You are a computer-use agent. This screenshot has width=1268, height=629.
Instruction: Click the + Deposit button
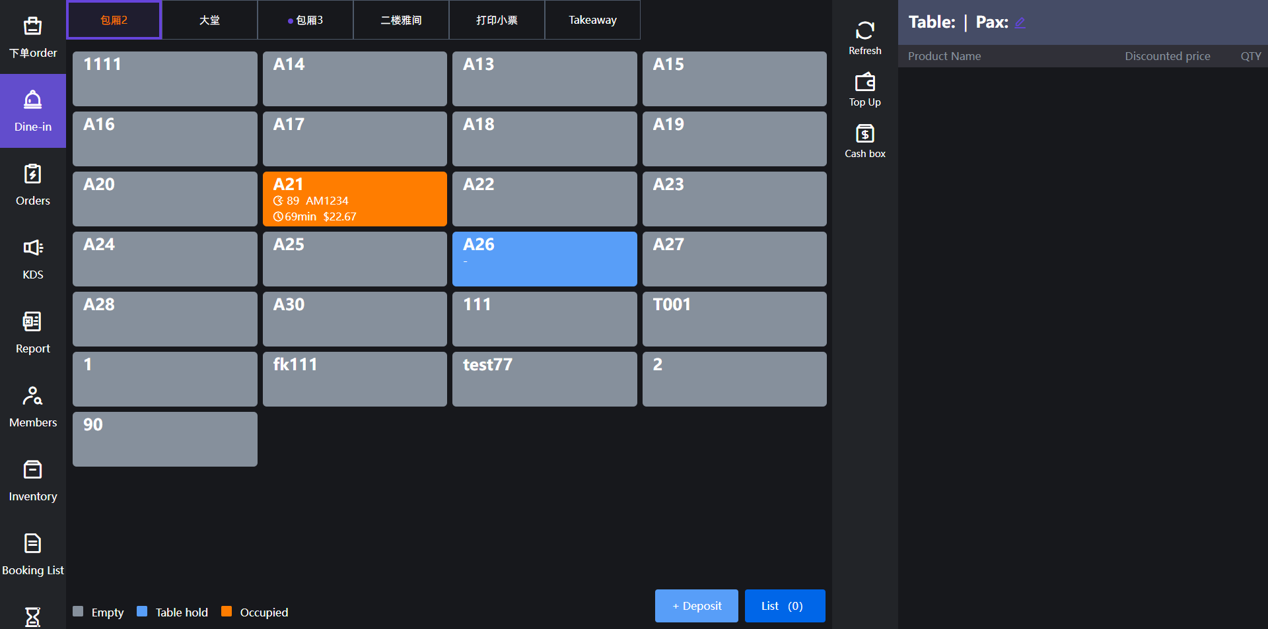click(x=696, y=606)
